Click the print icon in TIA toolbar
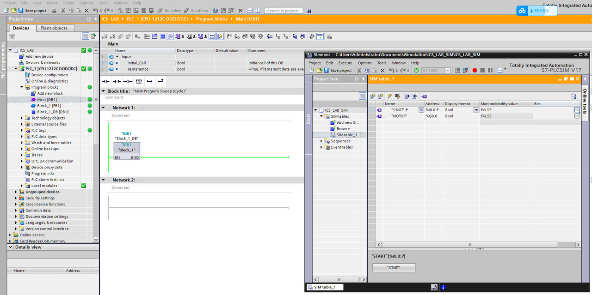 54,10
